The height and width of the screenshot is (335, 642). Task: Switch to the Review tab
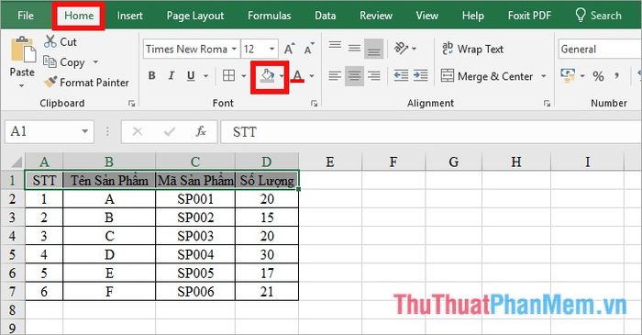point(376,16)
